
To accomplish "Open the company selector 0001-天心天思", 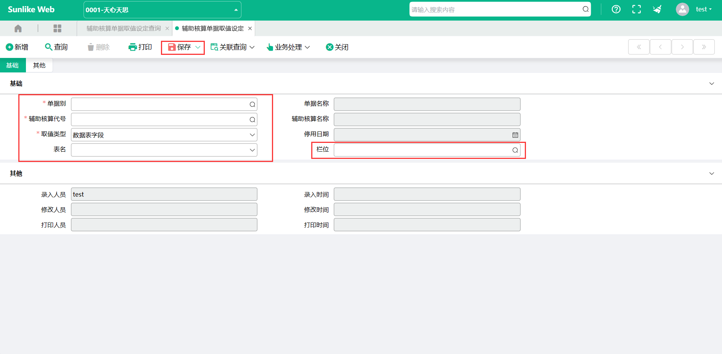I will tap(162, 10).
